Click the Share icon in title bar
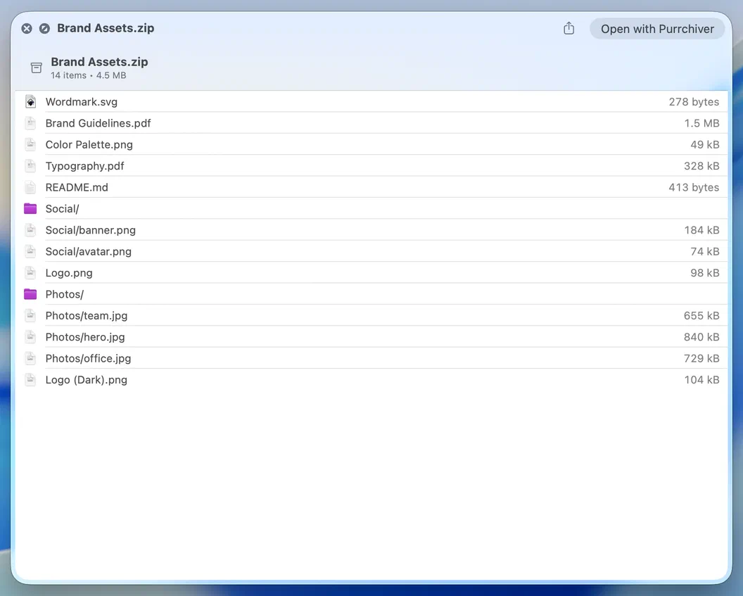Viewport: 743px width, 596px height. 569,28
